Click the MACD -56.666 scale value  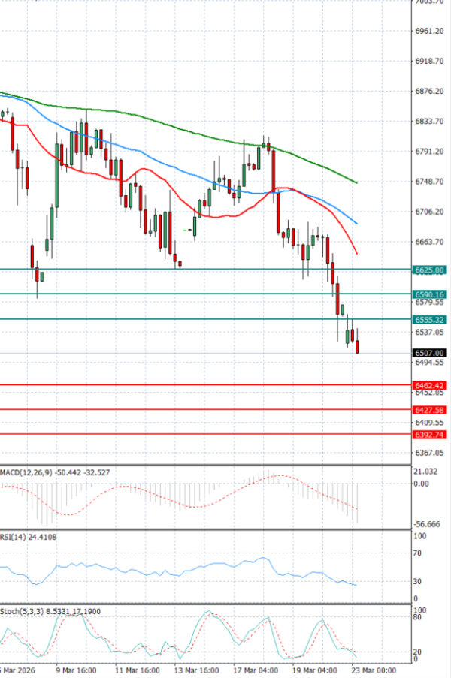pos(428,524)
